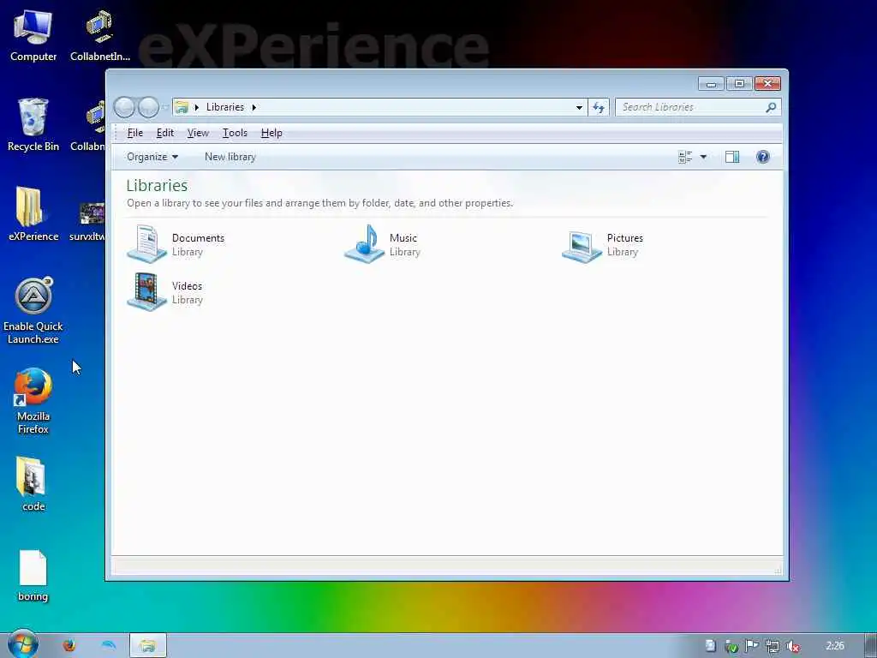
Task: Select the Recycle Bin desktop icon
Action: pyautogui.click(x=33, y=125)
